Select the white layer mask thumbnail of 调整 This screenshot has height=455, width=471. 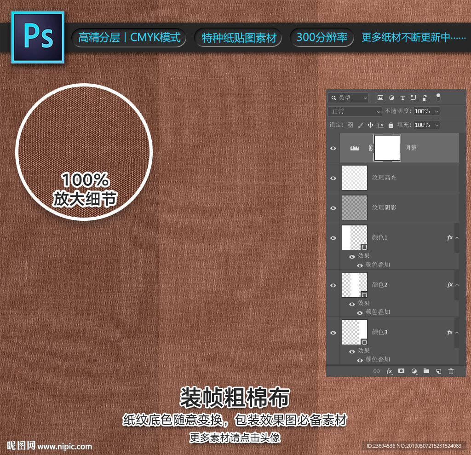click(x=387, y=148)
